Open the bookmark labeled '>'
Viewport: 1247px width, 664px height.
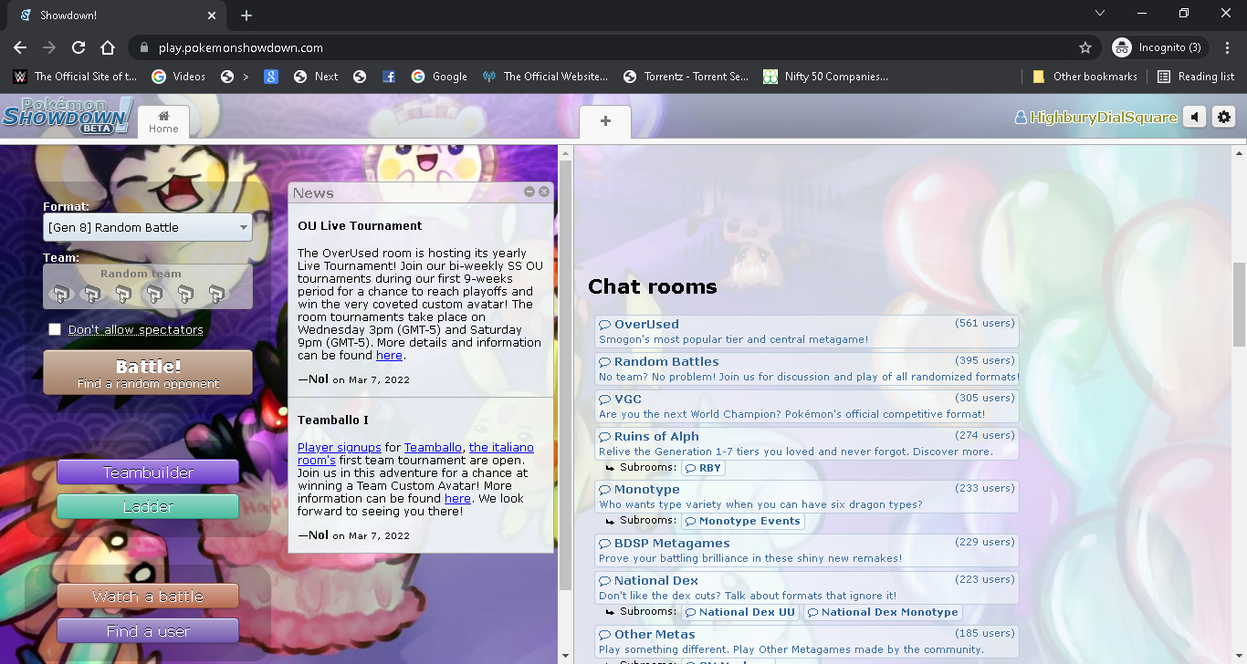235,77
